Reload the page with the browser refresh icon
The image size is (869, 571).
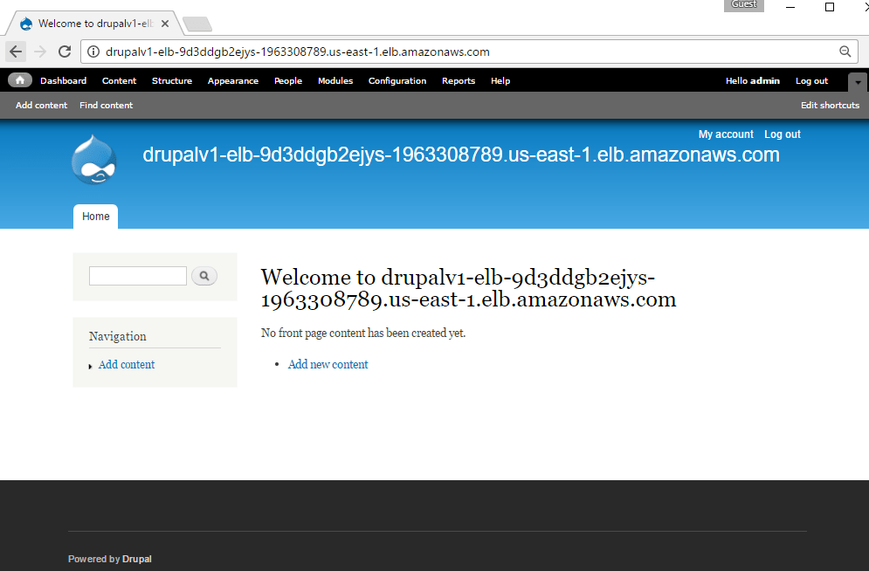point(65,52)
